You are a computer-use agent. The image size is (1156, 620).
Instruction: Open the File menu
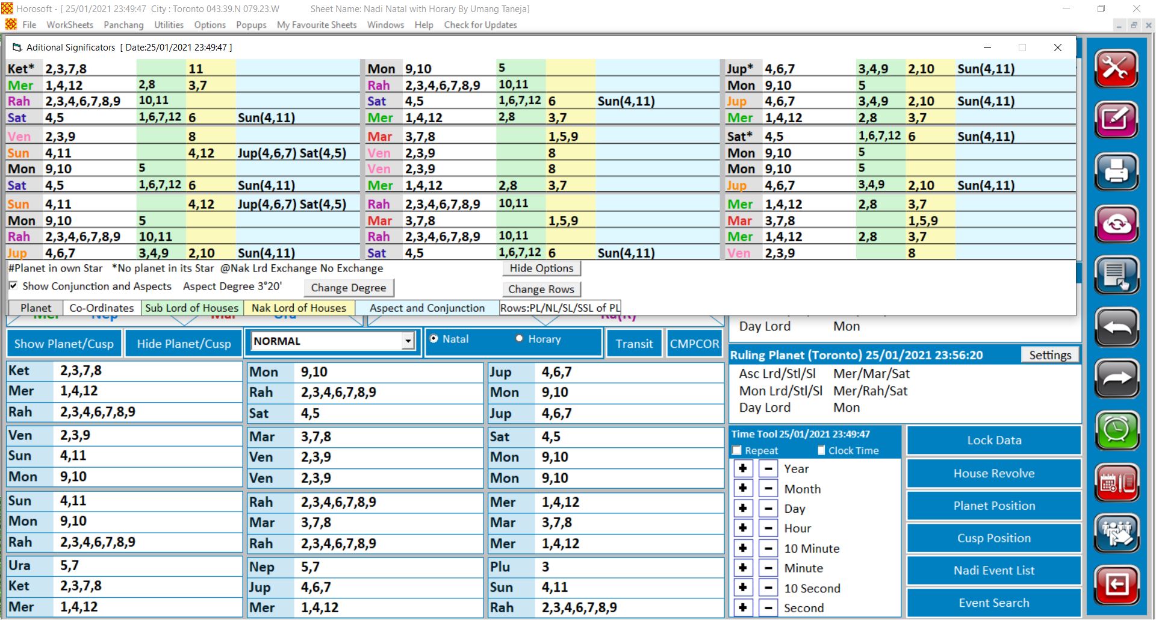tap(29, 25)
